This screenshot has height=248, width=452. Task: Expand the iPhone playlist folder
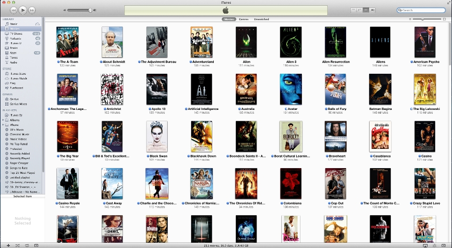[x=3, y=125]
